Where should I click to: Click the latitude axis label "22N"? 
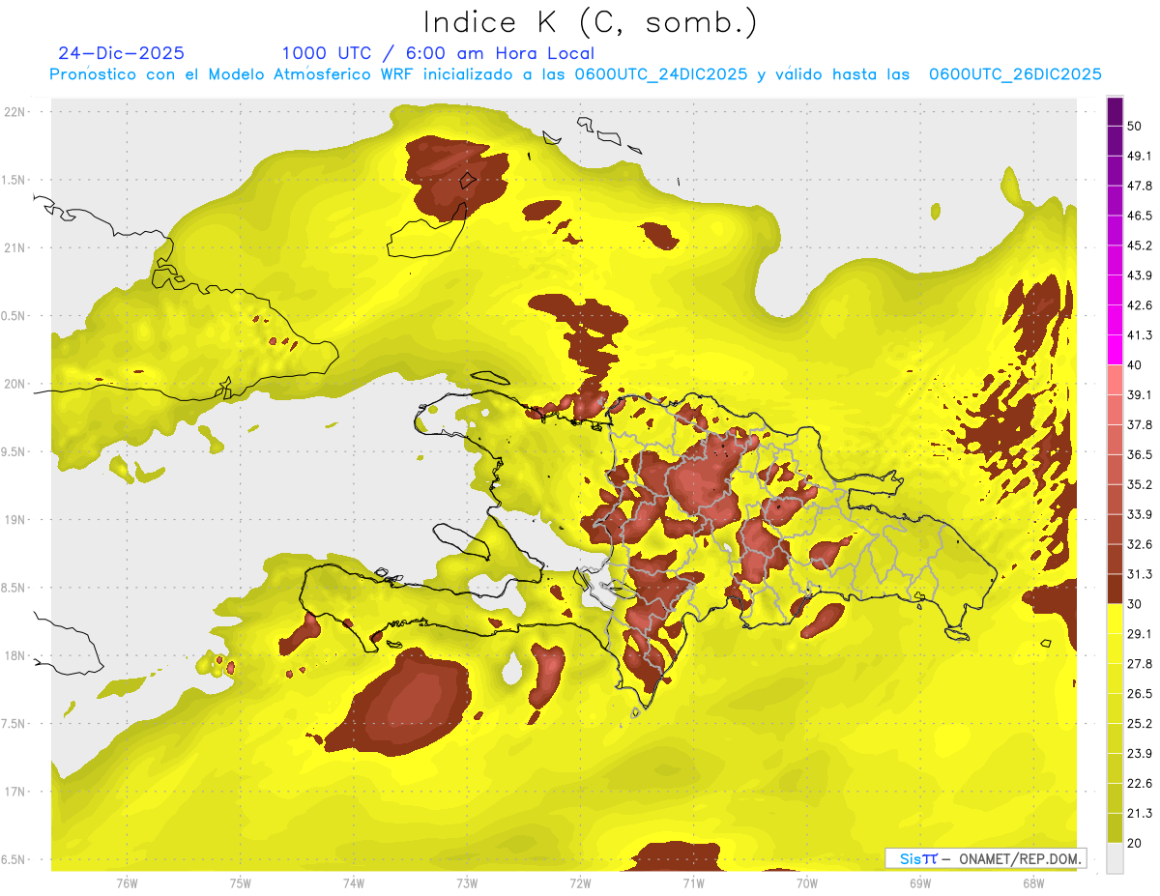pos(16,111)
